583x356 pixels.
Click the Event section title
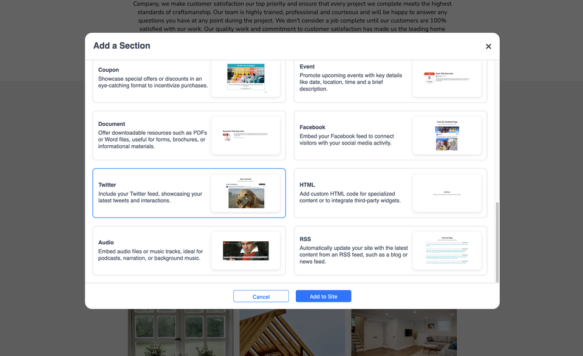(x=307, y=66)
